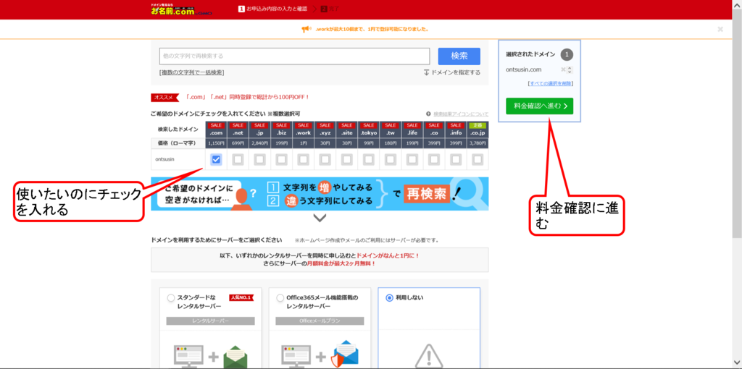Click the オススメ red label
Viewport: 742px width, 369px height.
(164, 98)
